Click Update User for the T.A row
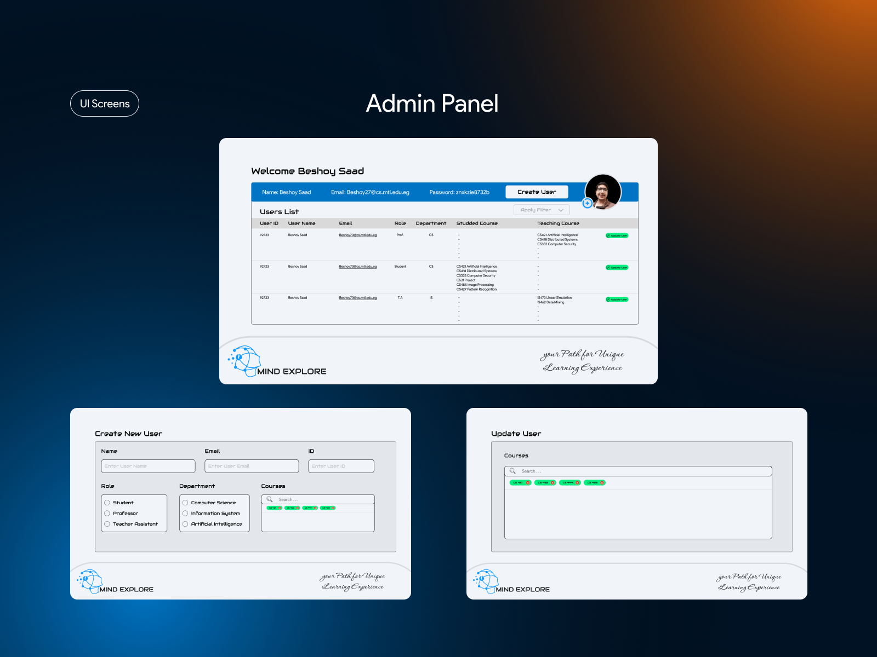This screenshot has width=877, height=657. click(x=617, y=299)
